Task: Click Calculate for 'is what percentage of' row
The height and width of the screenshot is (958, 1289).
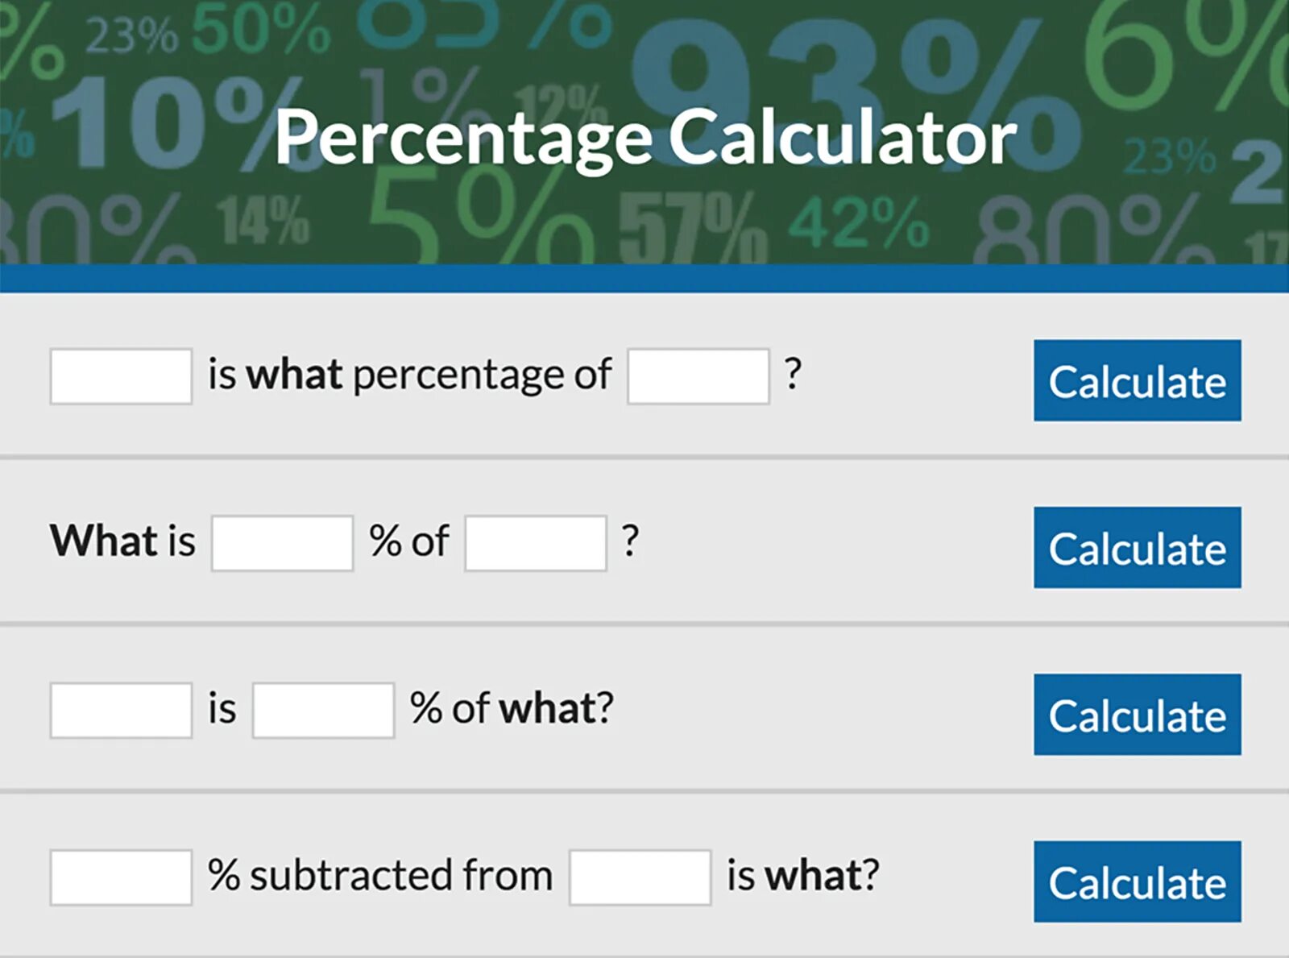Action: point(1137,380)
